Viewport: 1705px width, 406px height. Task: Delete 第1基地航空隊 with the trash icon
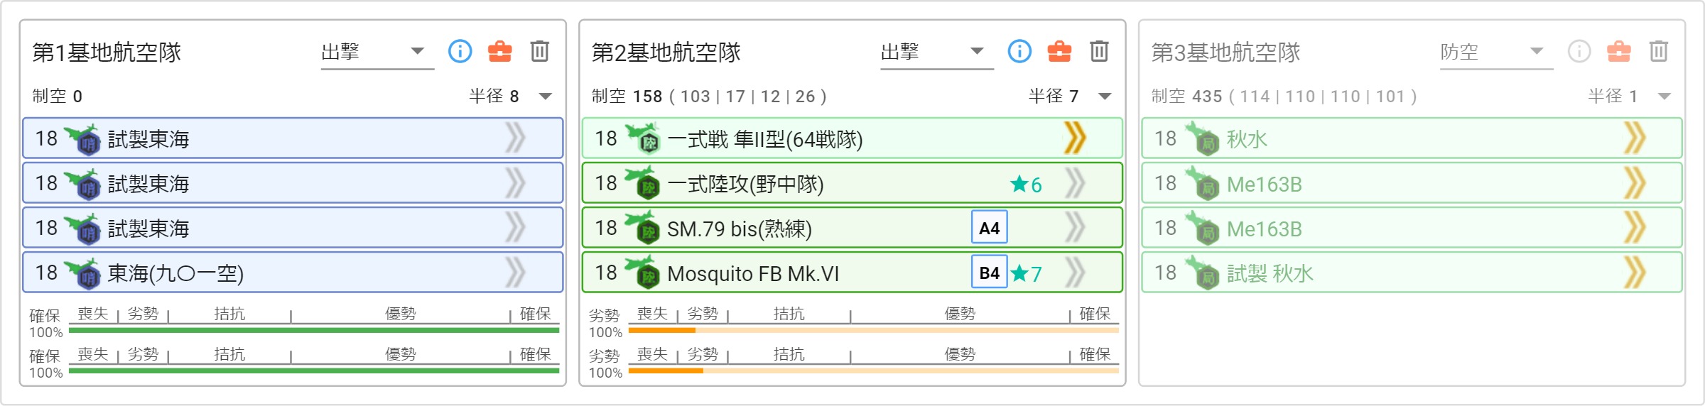540,51
